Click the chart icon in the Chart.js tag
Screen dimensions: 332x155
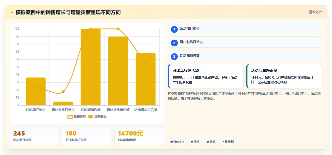171,142
